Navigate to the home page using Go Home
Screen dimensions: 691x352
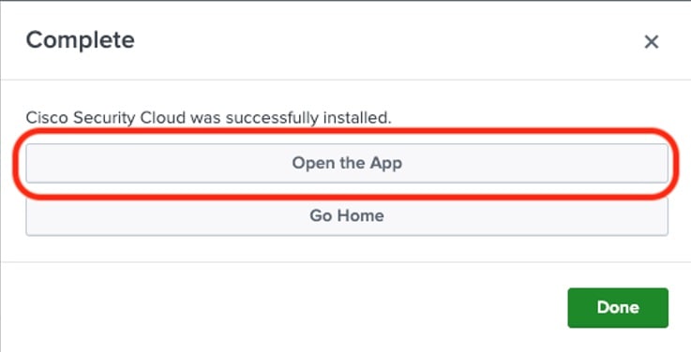click(x=347, y=216)
